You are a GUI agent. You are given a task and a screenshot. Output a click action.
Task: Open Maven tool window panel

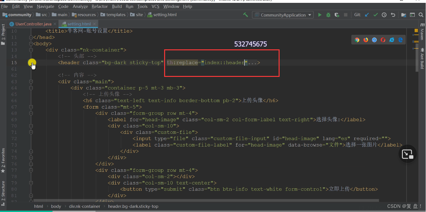coord(422,32)
